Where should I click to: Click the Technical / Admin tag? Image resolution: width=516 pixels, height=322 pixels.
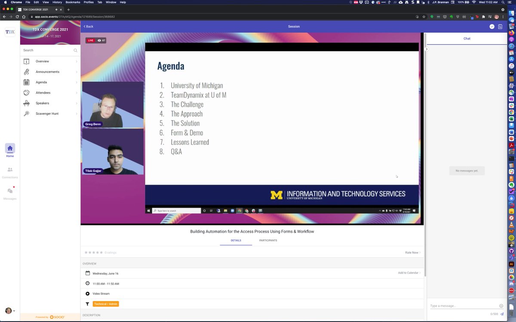(x=106, y=304)
